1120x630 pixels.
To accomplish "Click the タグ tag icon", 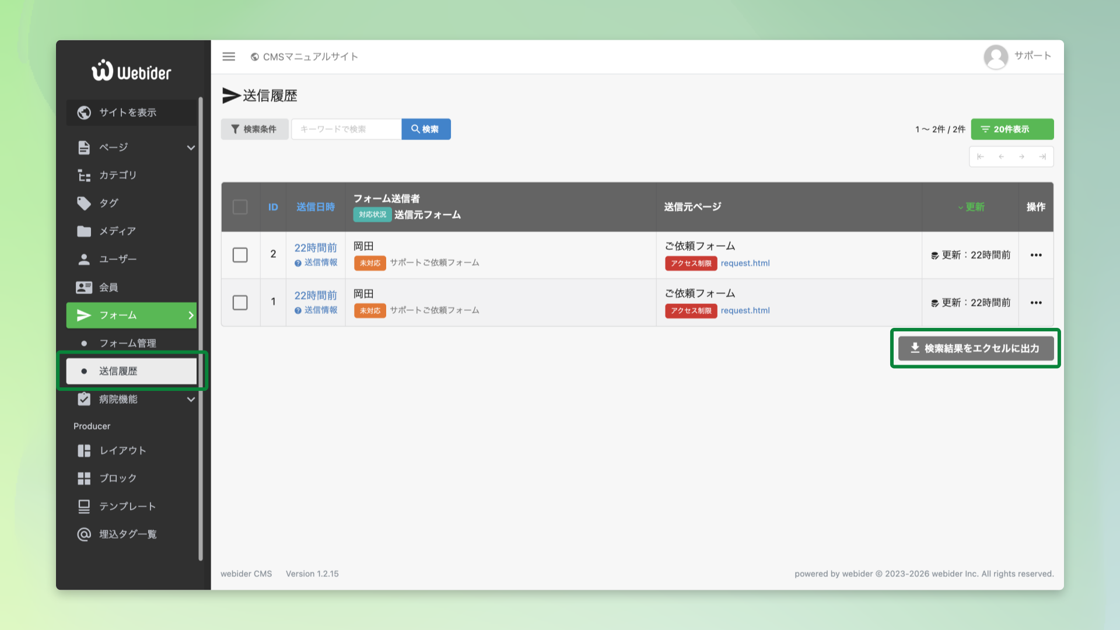I will pos(84,203).
